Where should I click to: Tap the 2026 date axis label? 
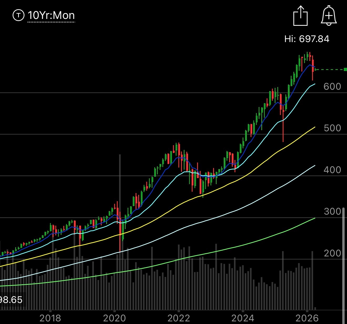pyautogui.click(x=307, y=318)
